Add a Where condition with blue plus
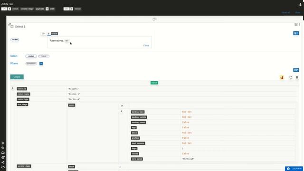 click(41, 64)
